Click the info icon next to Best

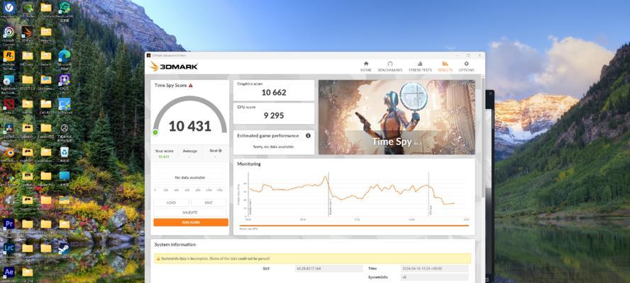point(220,151)
